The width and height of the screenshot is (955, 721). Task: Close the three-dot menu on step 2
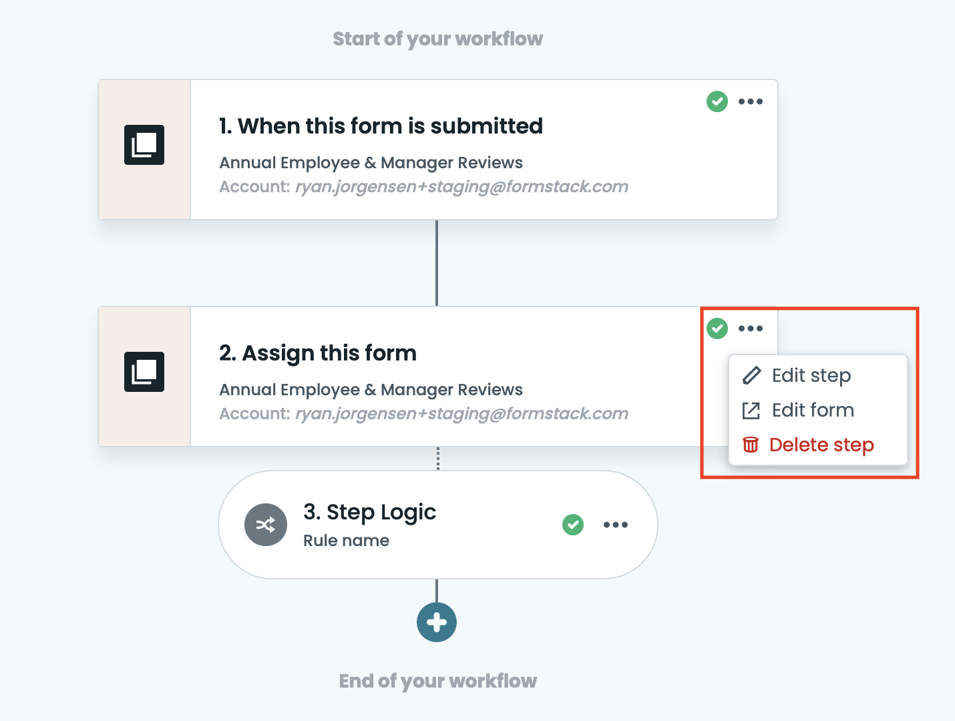click(x=751, y=328)
